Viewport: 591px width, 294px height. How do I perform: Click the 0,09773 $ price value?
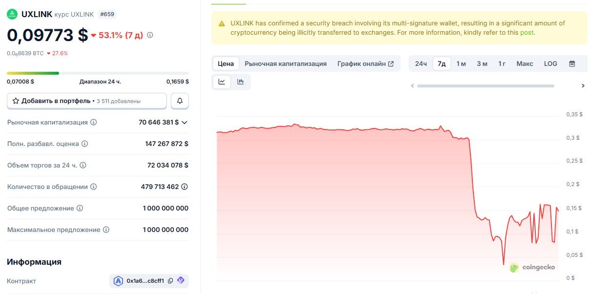[x=47, y=35]
